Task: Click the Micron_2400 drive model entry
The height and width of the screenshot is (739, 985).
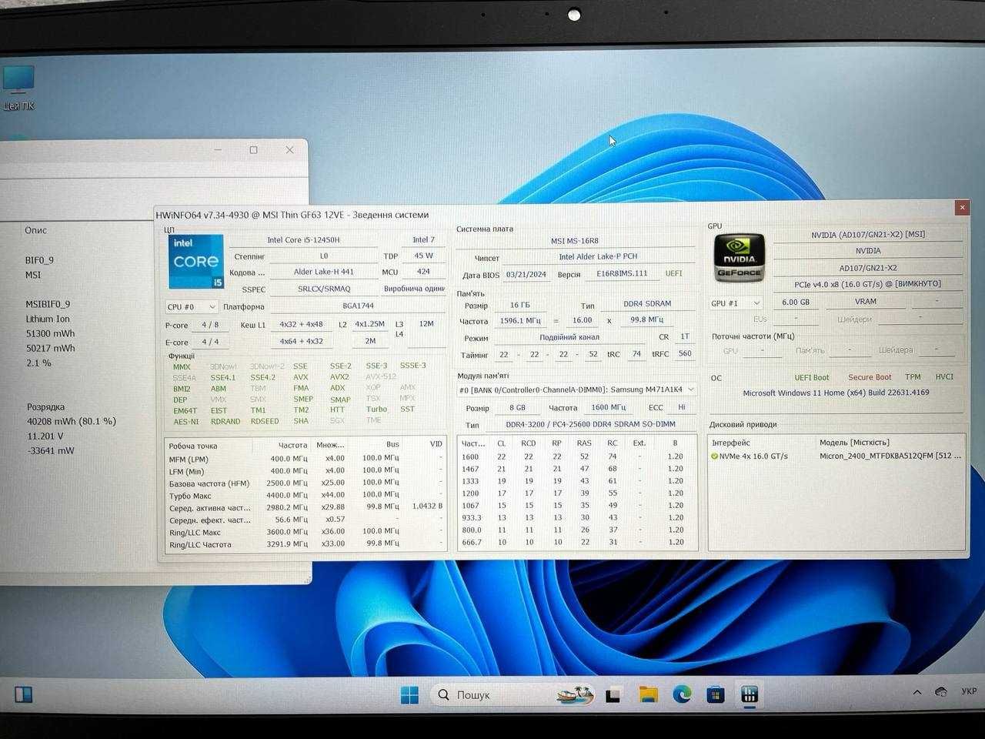Action: (x=890, y=456)
